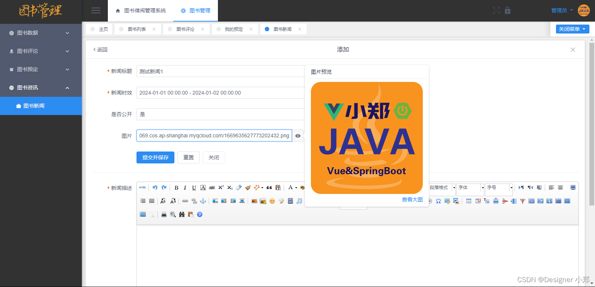Screen dimensions: 595x287
Task: Open 图书借阅管理系统 in the top navigation
Action: click(141, 10)
